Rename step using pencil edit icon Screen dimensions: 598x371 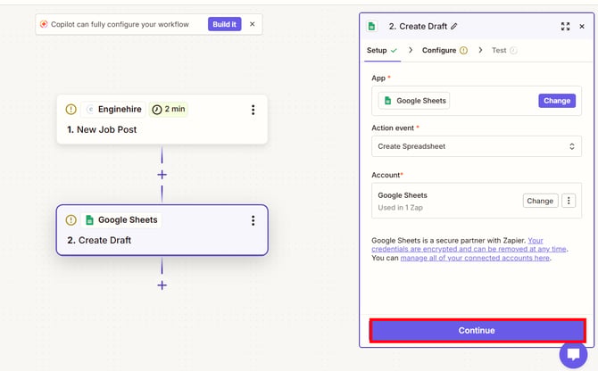pyautogui.click(x=453, y=26)
